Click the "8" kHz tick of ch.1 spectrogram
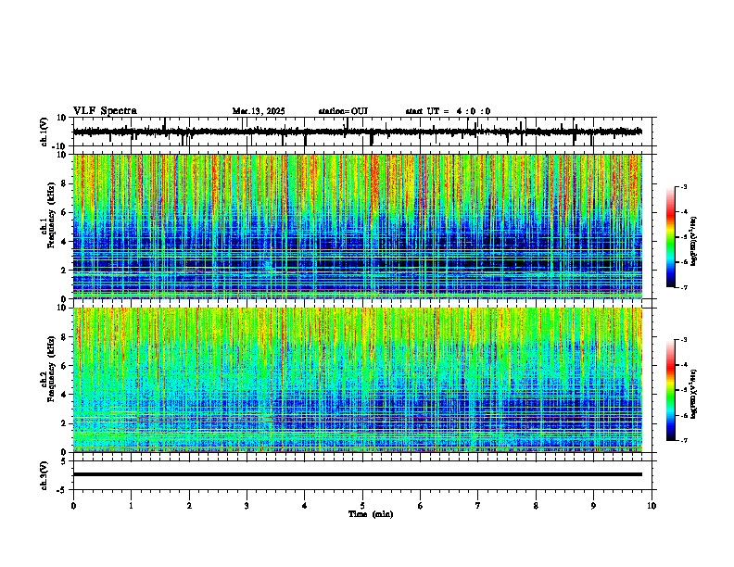This screenshot has height=567, width=734. point(65,183)
